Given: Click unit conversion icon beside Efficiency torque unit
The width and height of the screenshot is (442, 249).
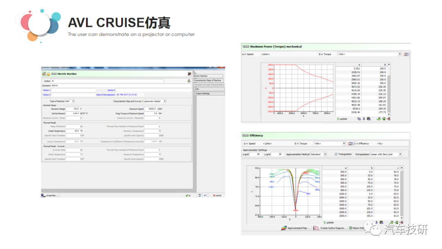Looking at the screenshot, I should pos(350,143).
